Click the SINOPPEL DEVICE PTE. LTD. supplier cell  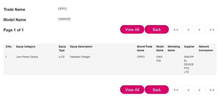click(189, 64)
